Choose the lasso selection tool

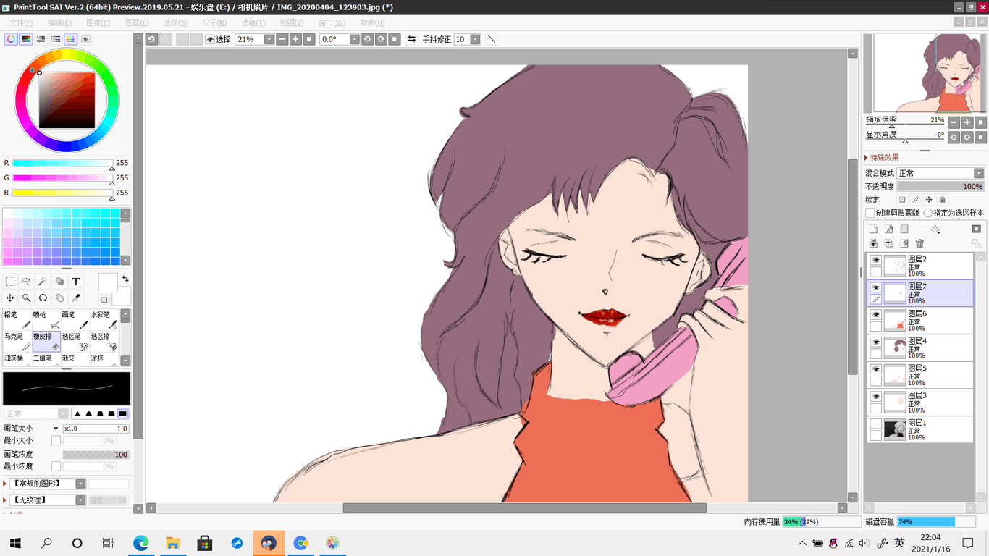27,282
